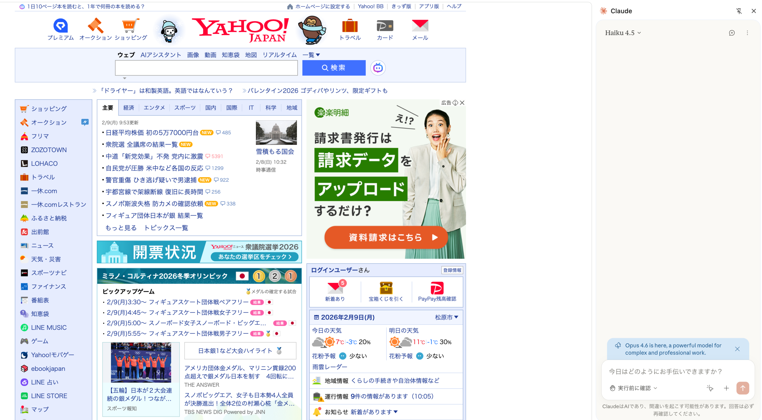Open the Mail envelope icon in header
This screenshot has height=420, width=762.
(420, 26)
